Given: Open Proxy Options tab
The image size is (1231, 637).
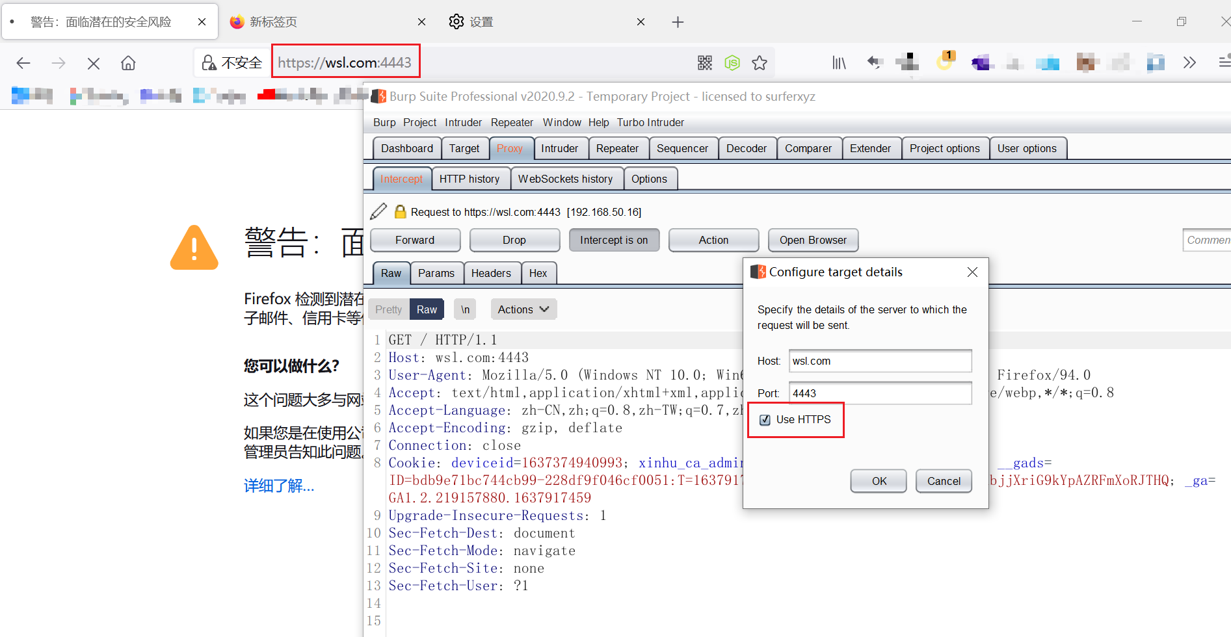Looking at the screenshot, I should pyautogui.click(x=649, y=179).
